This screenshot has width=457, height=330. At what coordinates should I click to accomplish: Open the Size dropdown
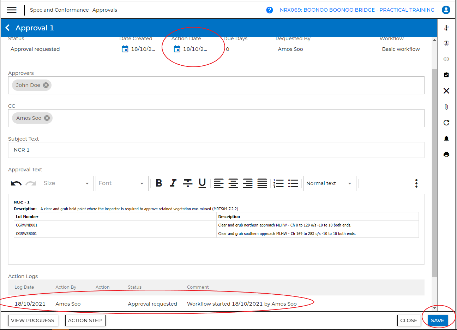coord(67,183)
